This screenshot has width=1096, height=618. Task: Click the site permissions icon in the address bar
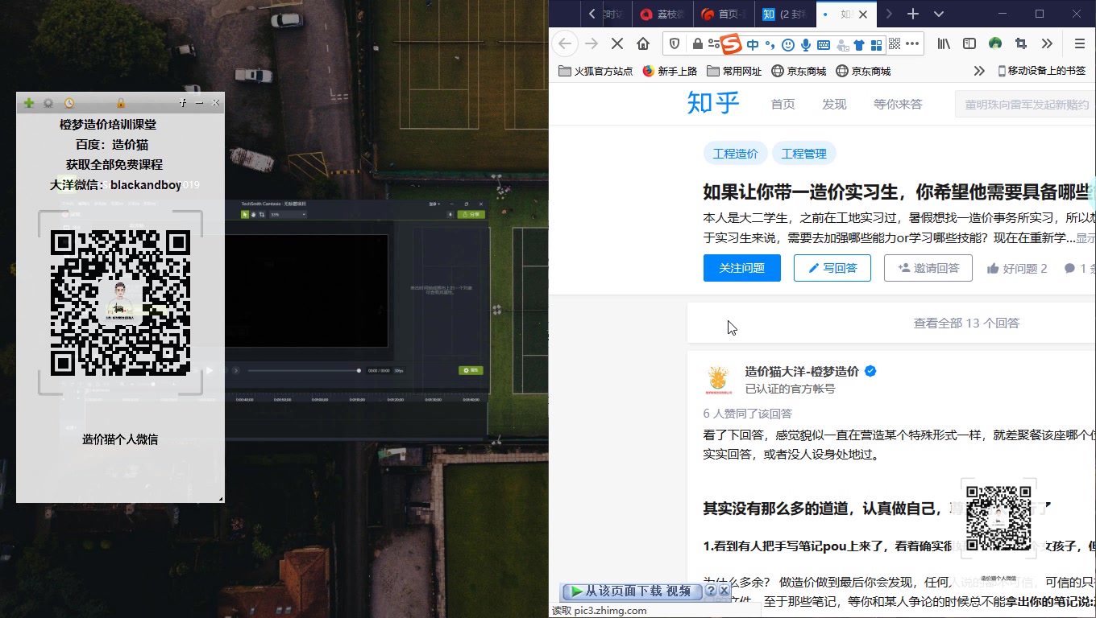tap(713, 43)
